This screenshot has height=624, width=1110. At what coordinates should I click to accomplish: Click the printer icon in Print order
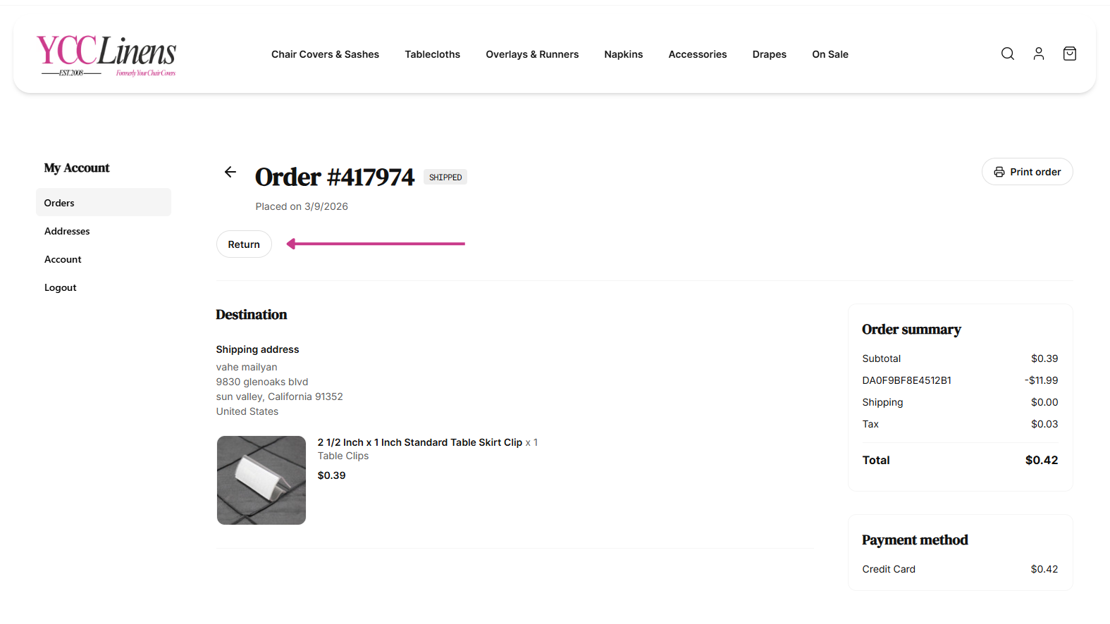click(999, 172)
